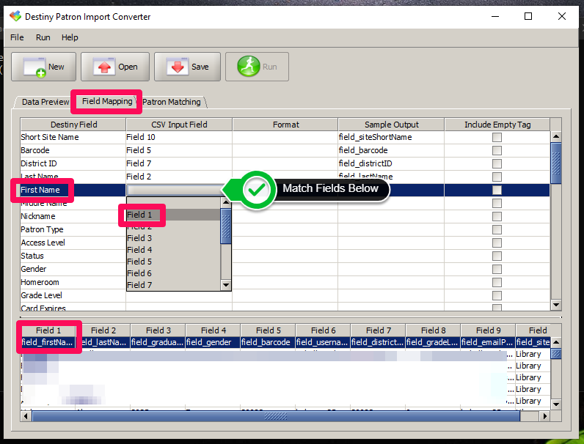Choose Field 6 in the dropdown list
The width and height of the screenshot is (584, 444).
pos(174,273)
